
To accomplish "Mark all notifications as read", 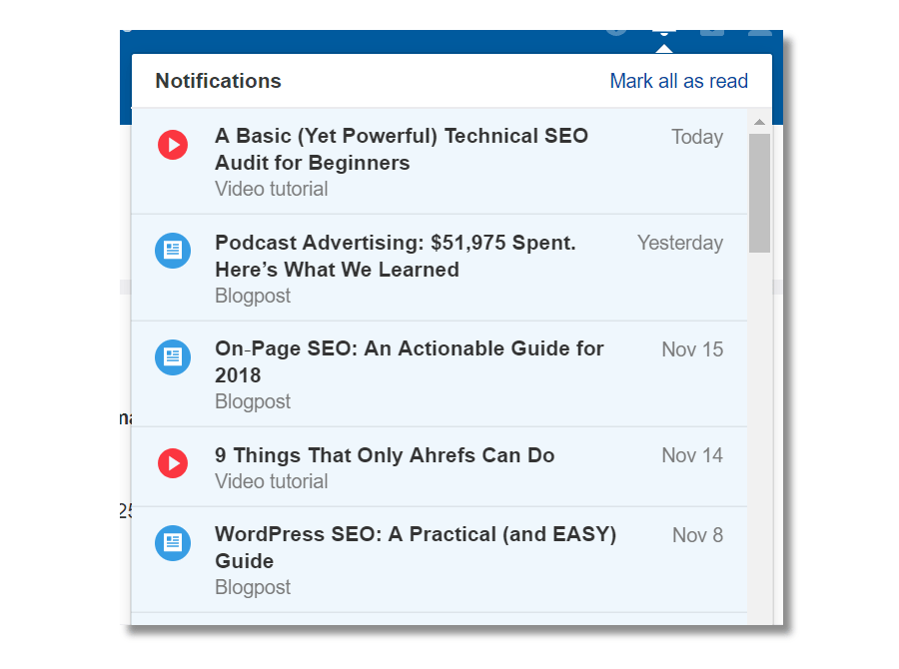I will (x=679, y=81).
